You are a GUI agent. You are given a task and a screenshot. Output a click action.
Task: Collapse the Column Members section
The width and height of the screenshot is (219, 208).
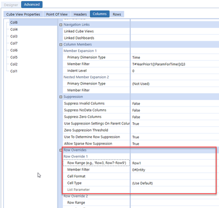61,44
